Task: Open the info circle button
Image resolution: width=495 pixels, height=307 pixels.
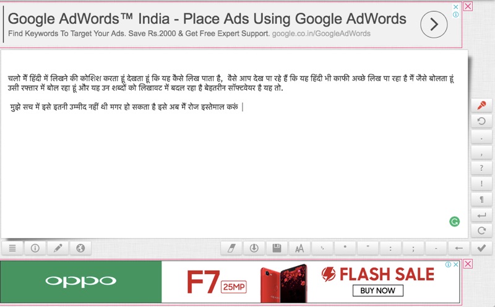Action: [x=35, y=248]
